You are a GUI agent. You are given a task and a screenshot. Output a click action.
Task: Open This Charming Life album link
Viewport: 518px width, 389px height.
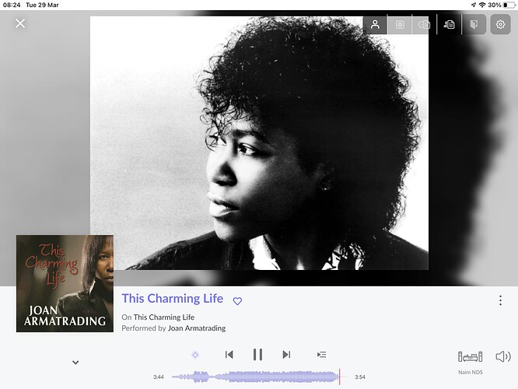pyautogui.click(x=164, y=317)
